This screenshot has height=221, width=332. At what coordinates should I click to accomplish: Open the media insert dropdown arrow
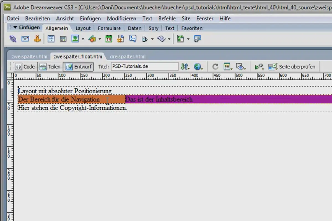[x=100, y=39]
